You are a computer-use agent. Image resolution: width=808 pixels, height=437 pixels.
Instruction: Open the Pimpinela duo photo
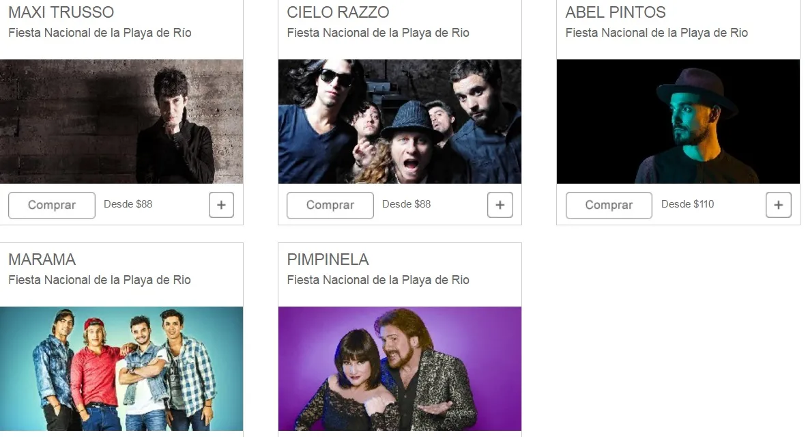(400, 369)
